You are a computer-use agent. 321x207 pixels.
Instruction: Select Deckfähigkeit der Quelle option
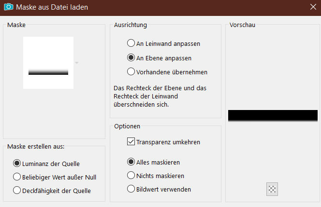(x=17, y=191)
